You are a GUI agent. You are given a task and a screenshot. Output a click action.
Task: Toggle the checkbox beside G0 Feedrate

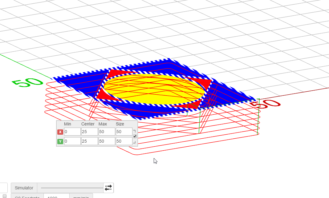tap(5, 196)
